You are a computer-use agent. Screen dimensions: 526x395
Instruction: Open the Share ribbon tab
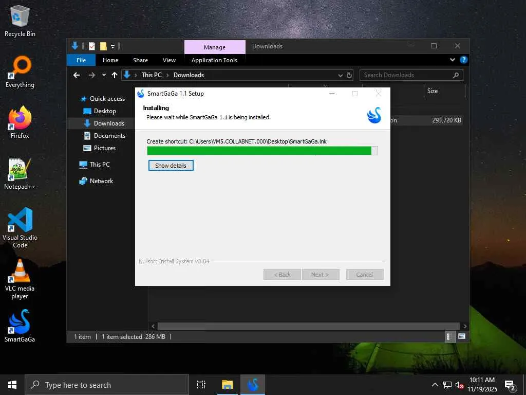coord(140,60)
